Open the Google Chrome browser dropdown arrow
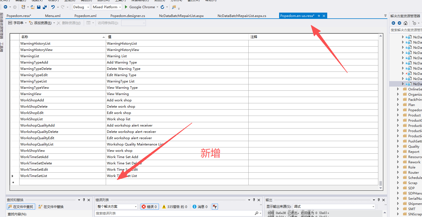This screenshot has height=217, width=422. click(157, 7)
